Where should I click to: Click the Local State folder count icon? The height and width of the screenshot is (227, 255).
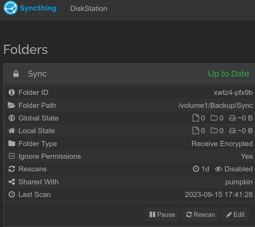(x=214, y=130)
